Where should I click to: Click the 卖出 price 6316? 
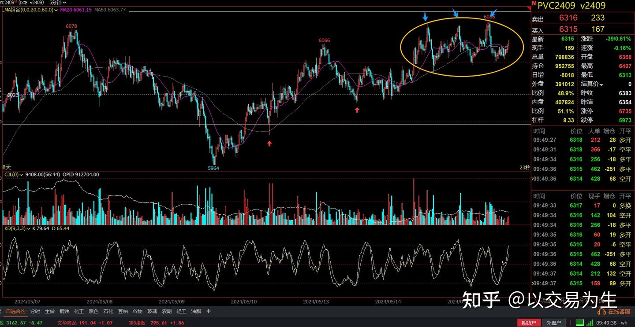click(x=568, y=18)
